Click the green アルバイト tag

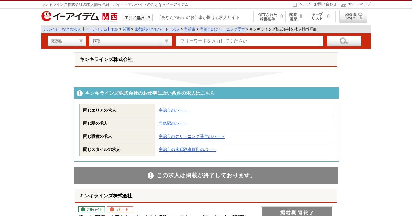tap(92, 209)
